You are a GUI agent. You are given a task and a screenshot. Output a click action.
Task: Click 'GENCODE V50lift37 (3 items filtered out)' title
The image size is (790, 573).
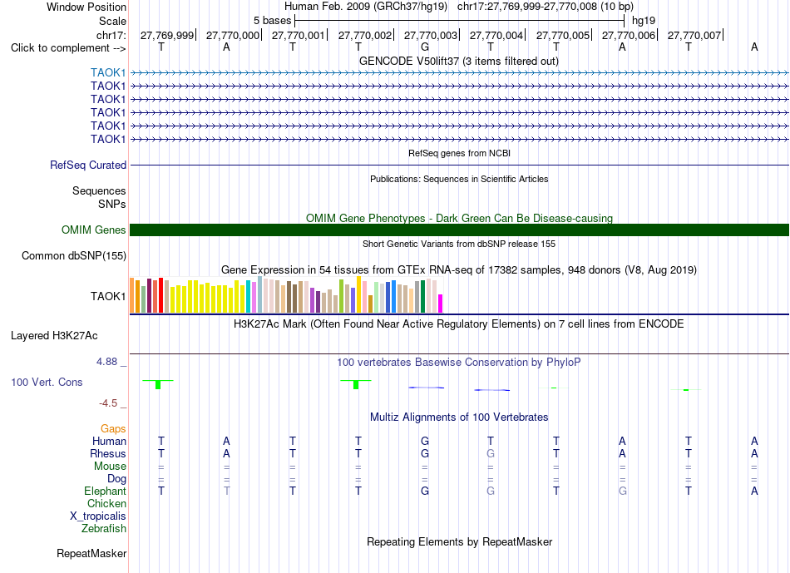click(x=459, y=61)
